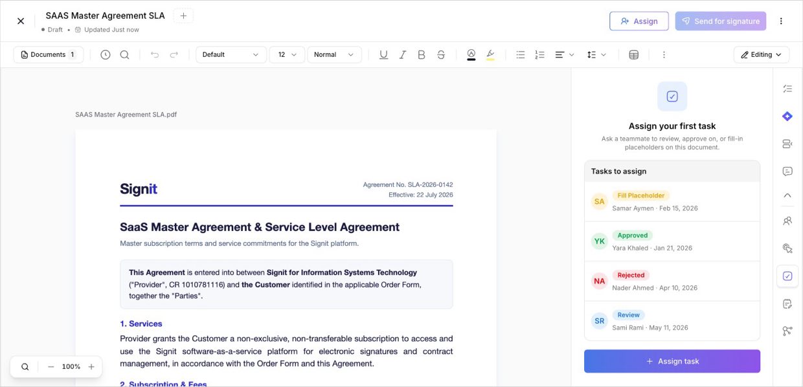Open version history clock icon
Image resolution: width=803 pixels, height=387 pixels.
(x=106, y=55)
